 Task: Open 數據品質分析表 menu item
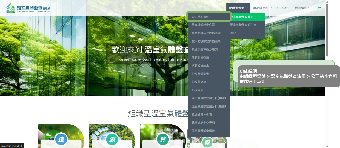point(202,114)
